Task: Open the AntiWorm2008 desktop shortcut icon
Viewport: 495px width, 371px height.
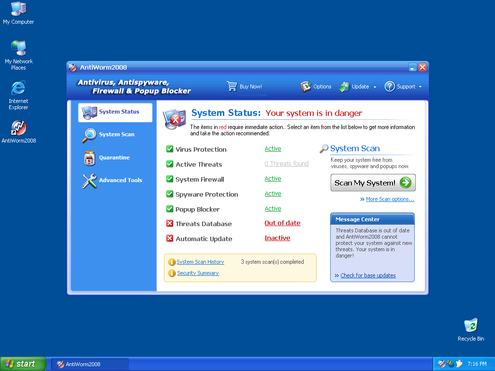Action: tap(18, 128)
